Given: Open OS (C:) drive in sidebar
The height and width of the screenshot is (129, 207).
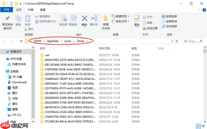Looking at the screenshot, I should 14,115.
